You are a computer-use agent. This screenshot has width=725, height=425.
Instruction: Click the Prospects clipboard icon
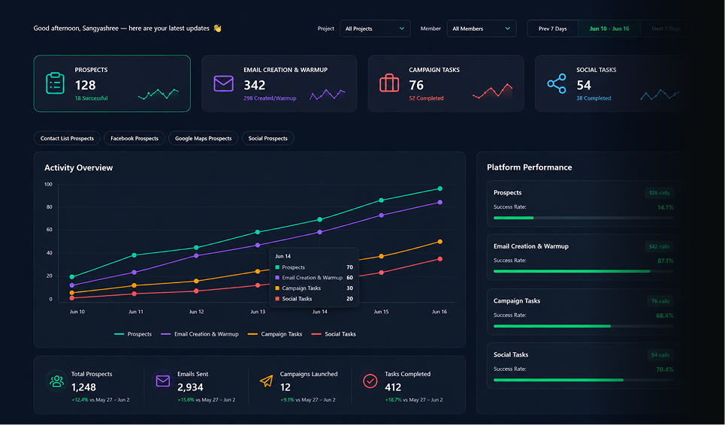point(55,83)
